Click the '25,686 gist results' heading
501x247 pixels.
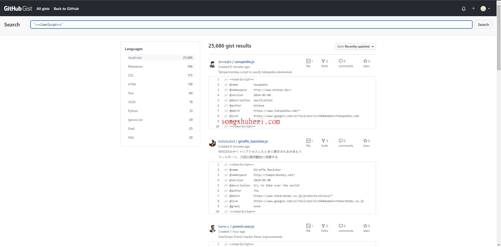[x=230, y=46]
